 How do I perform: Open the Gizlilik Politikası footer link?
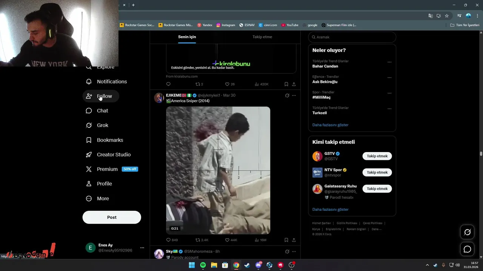[x=347, y=223]
